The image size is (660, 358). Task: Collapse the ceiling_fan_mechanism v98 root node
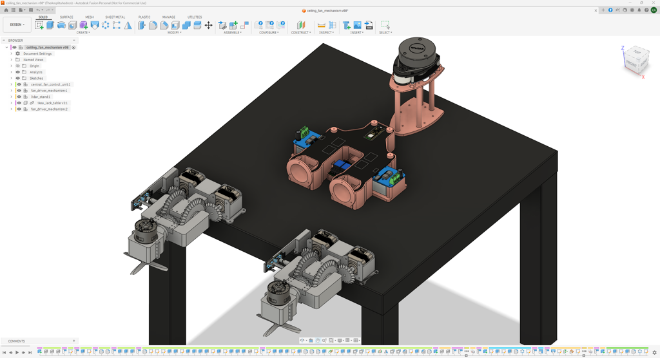click(x=6, y=48)
